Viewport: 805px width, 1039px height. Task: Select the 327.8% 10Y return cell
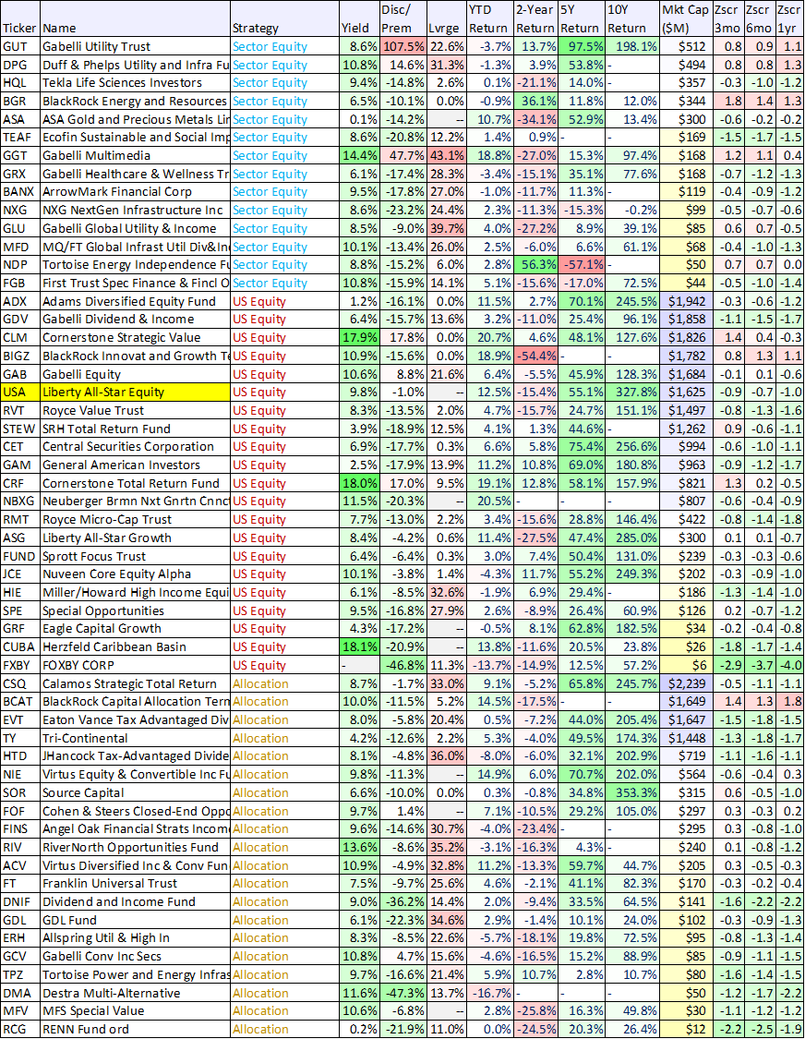[631, 392]
